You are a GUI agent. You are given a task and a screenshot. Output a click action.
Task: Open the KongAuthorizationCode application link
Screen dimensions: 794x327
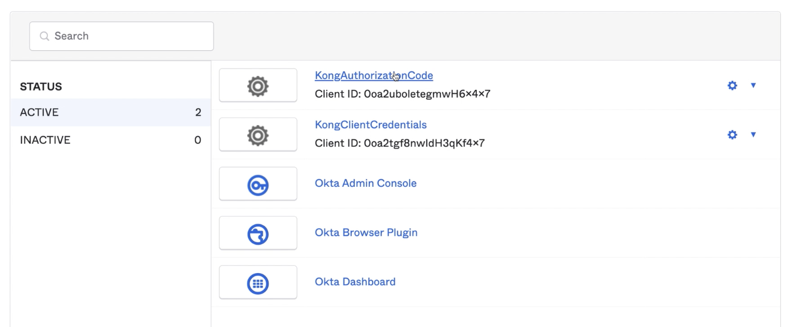coord(374,75)
